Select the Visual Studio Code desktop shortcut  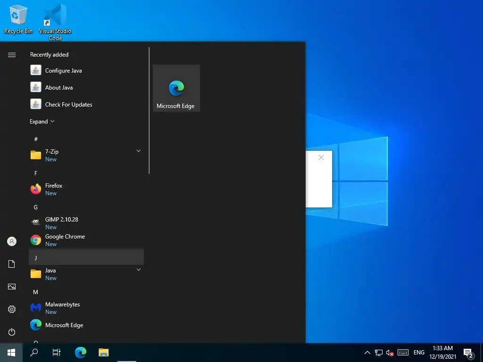click(x=55, y=22)
